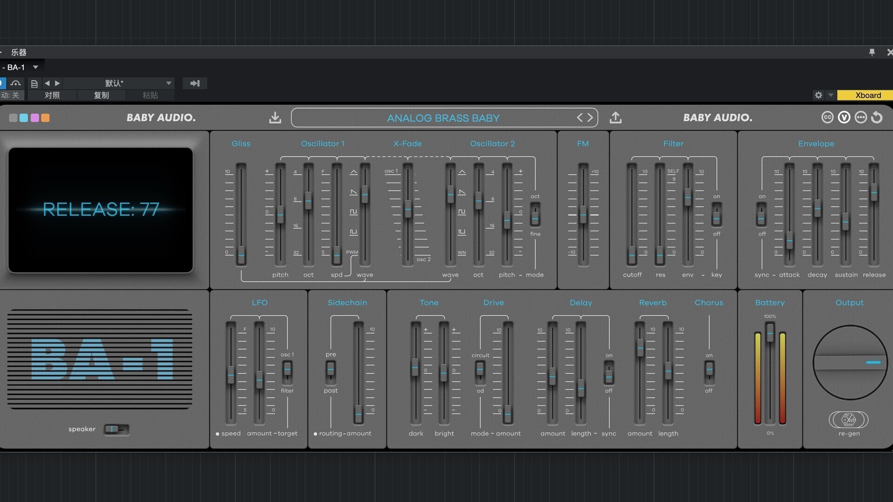Click the re-gen dice button
Viewport: 893px width, 502px height.
click(x=849, y=420)
